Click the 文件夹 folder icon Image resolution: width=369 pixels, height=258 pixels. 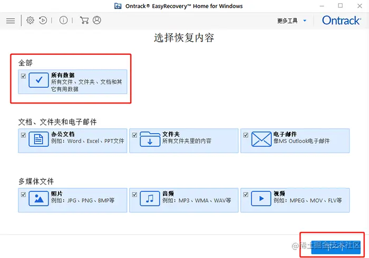point(150,139)
